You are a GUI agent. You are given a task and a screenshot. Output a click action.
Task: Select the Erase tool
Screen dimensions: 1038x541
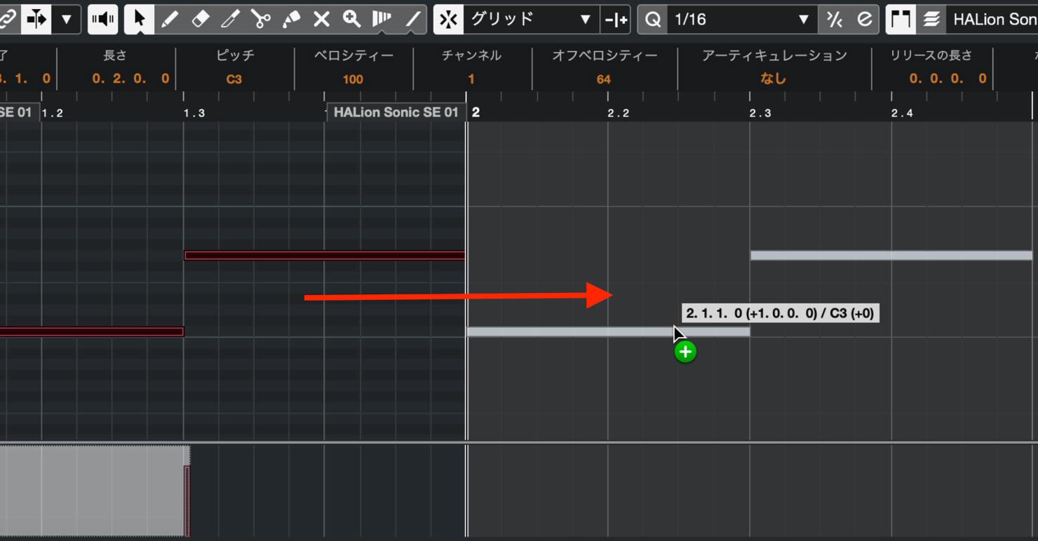(201, 20)
